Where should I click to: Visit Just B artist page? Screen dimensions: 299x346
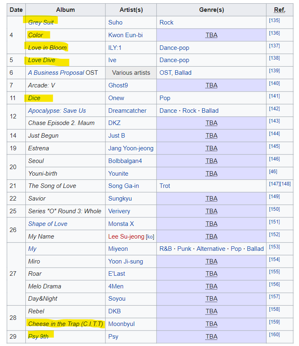116,136
